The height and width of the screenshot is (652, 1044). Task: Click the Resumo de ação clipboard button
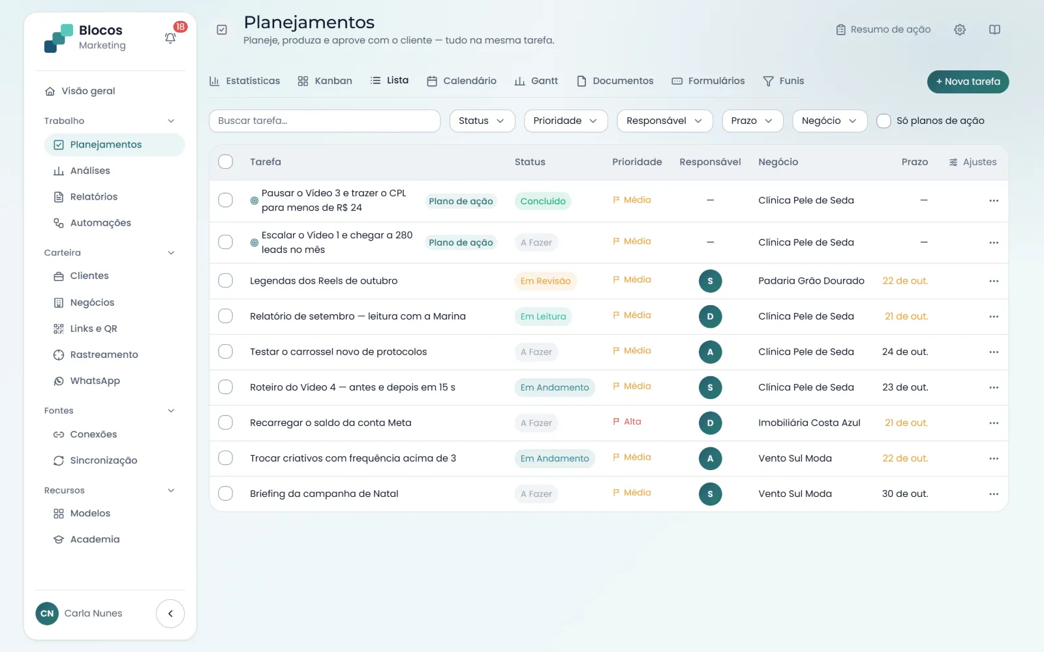coord(883,29)
